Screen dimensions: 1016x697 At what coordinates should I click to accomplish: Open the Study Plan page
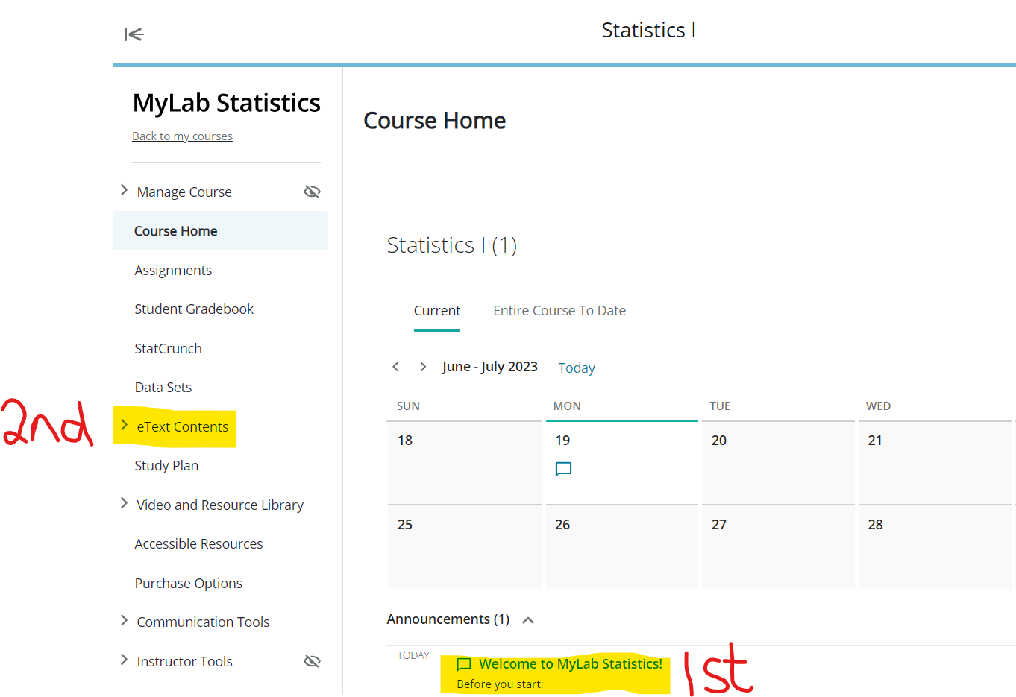166,466
